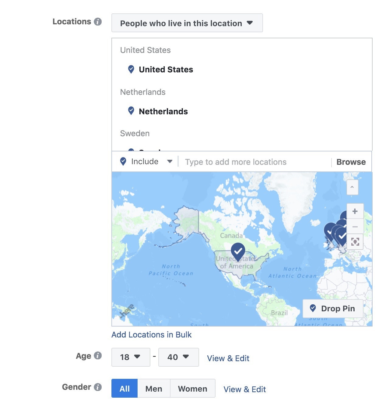Click the Drop Pin control on the map

click(333, 308)
